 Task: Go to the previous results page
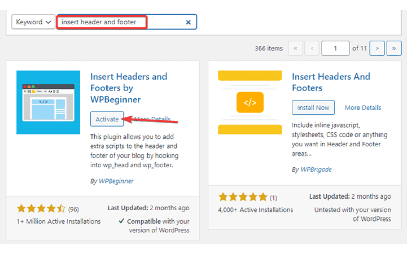(x=312, y=48)
